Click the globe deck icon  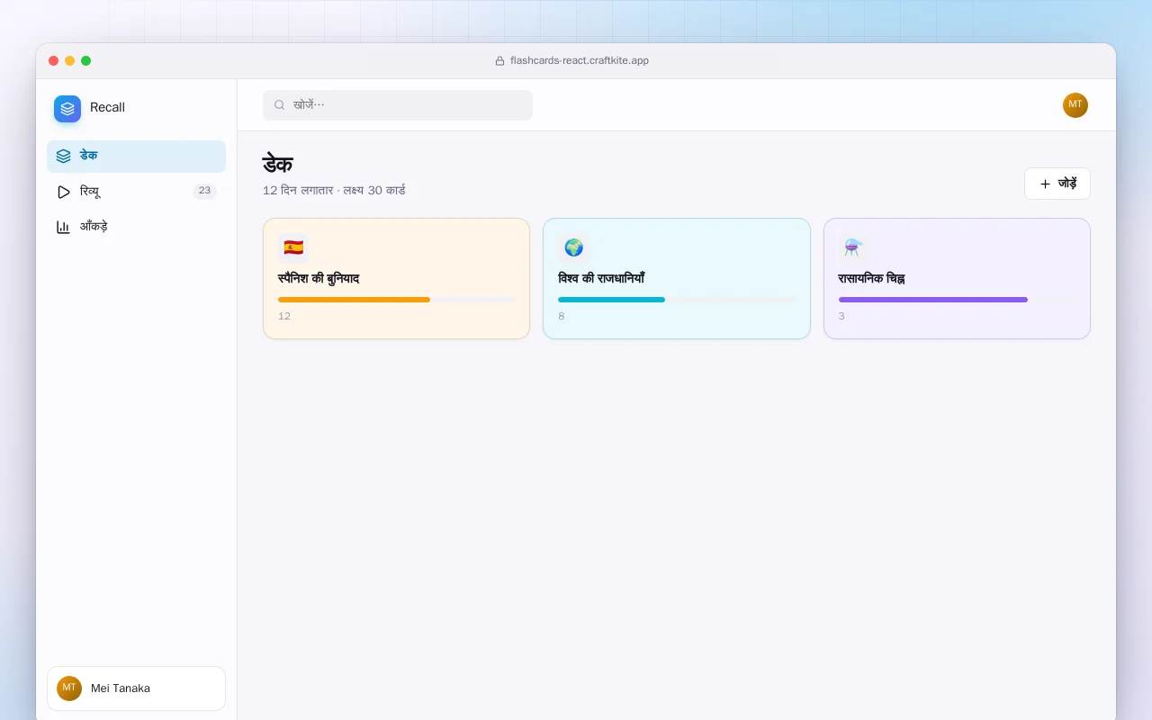coord(573,247)
